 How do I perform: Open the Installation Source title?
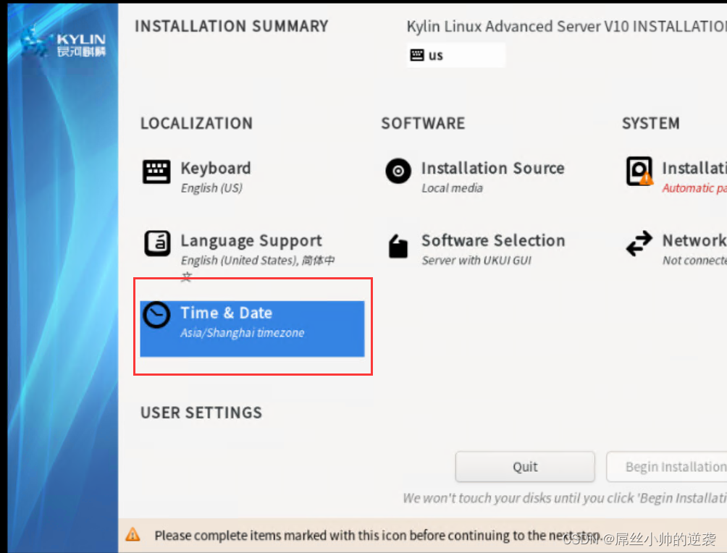click(x=492, y=168)
